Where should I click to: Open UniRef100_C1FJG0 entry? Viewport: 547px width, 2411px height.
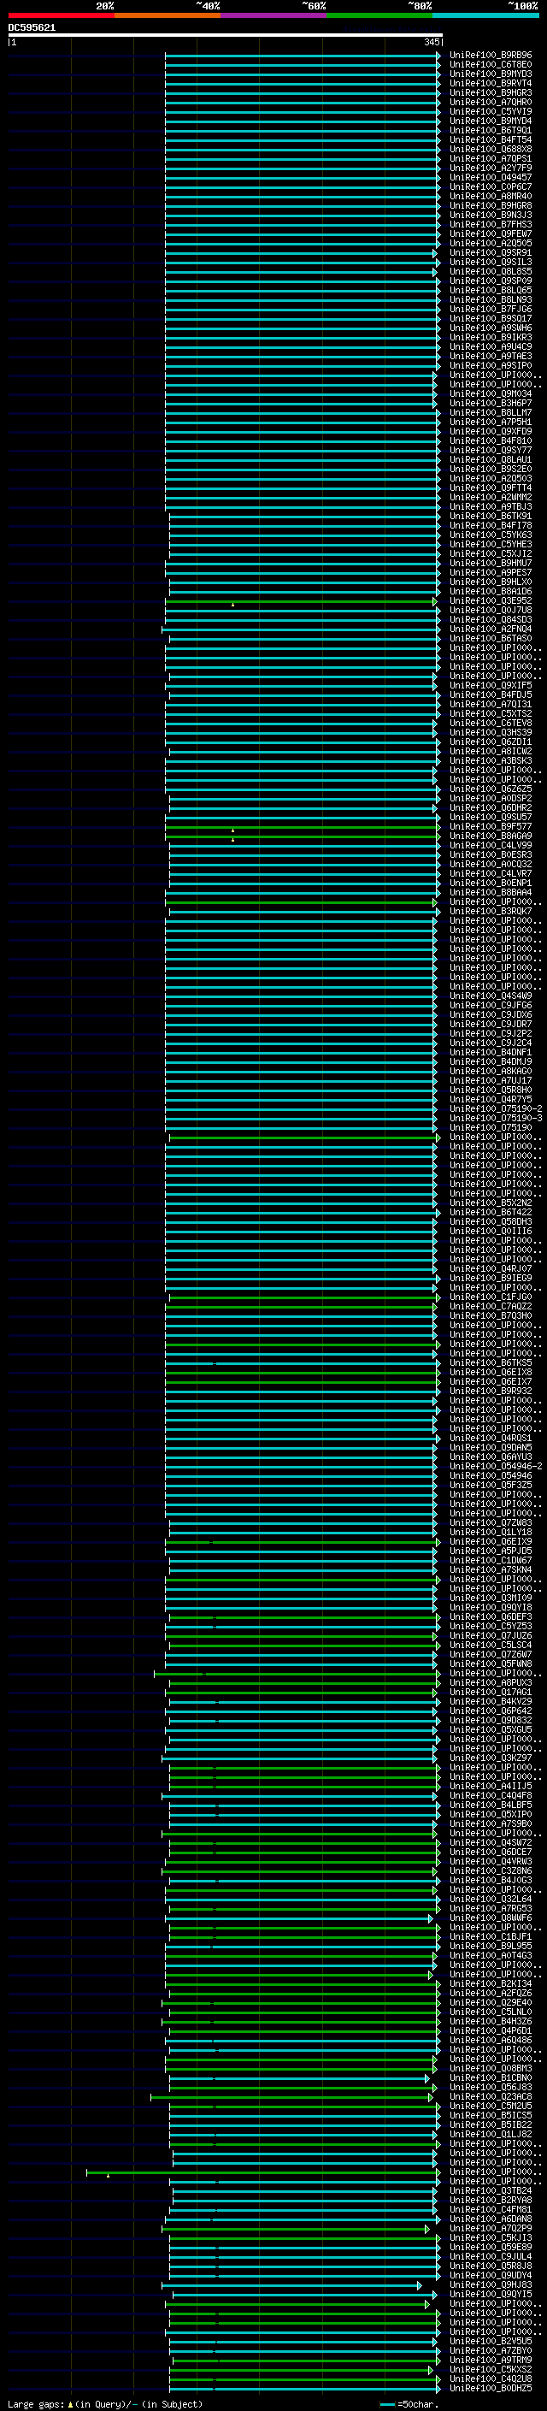point(491,1297)
